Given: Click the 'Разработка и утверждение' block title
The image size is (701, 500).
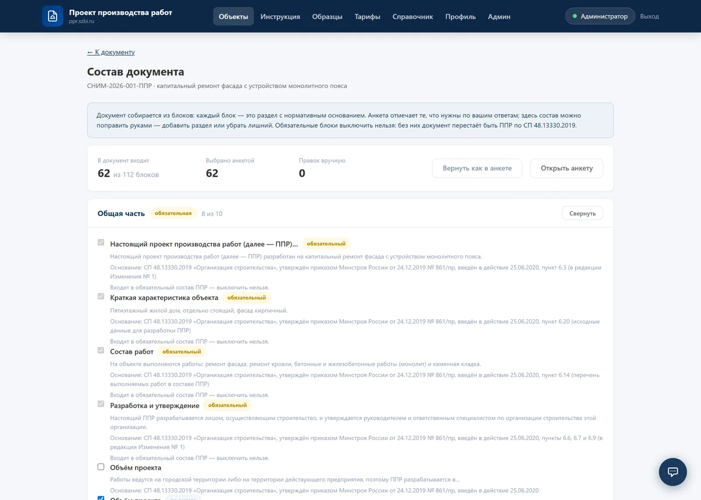Looking at the screenshot, I should [x=155, y=405].
